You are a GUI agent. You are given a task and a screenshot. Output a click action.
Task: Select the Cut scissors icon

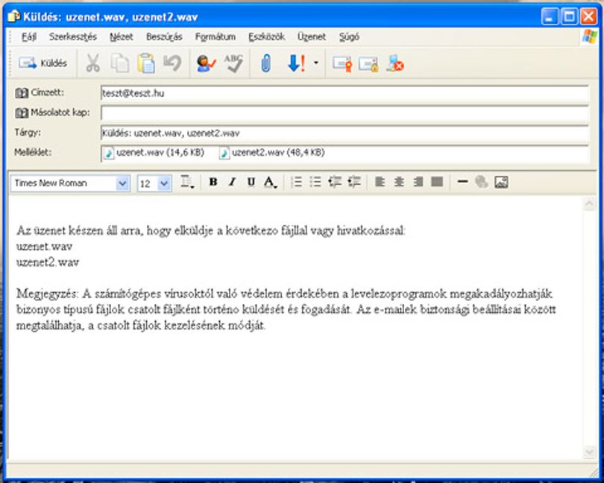coord(92,63)
